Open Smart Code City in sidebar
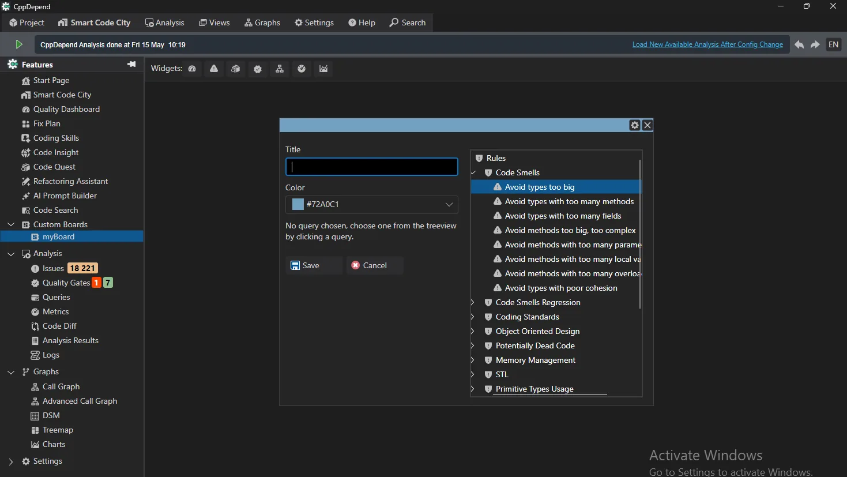 pos(62,95)
